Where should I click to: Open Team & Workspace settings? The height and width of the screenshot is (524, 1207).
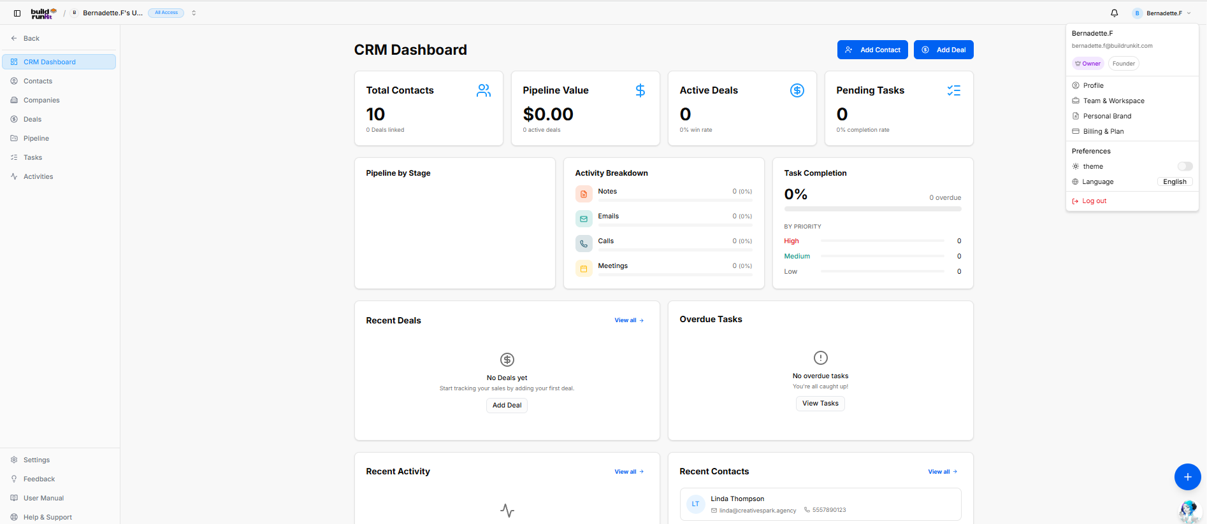tap(1132, 101)
